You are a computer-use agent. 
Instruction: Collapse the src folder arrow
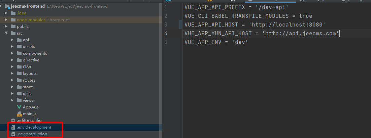coord(6,33)
